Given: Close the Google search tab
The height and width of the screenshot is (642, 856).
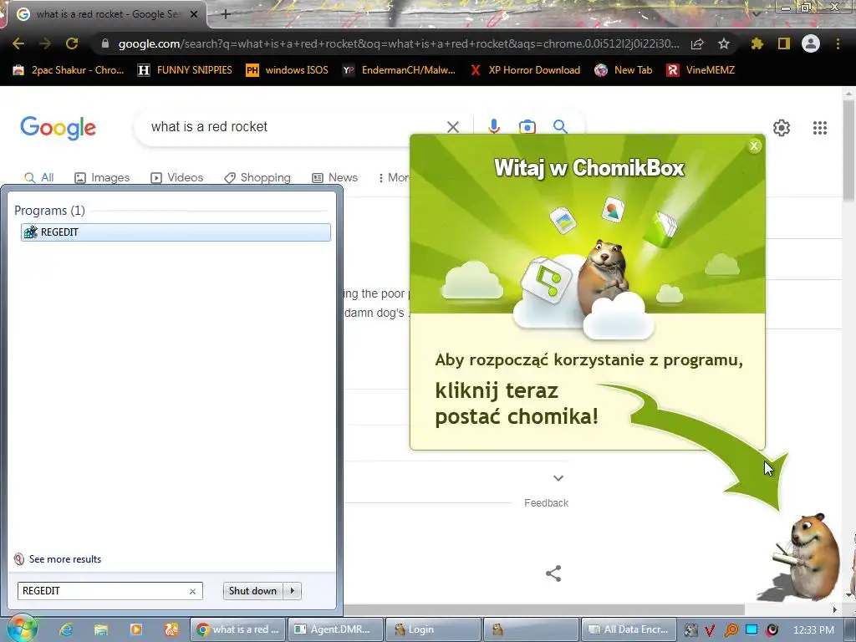Looking at the screenshot, I should point(194,14).
